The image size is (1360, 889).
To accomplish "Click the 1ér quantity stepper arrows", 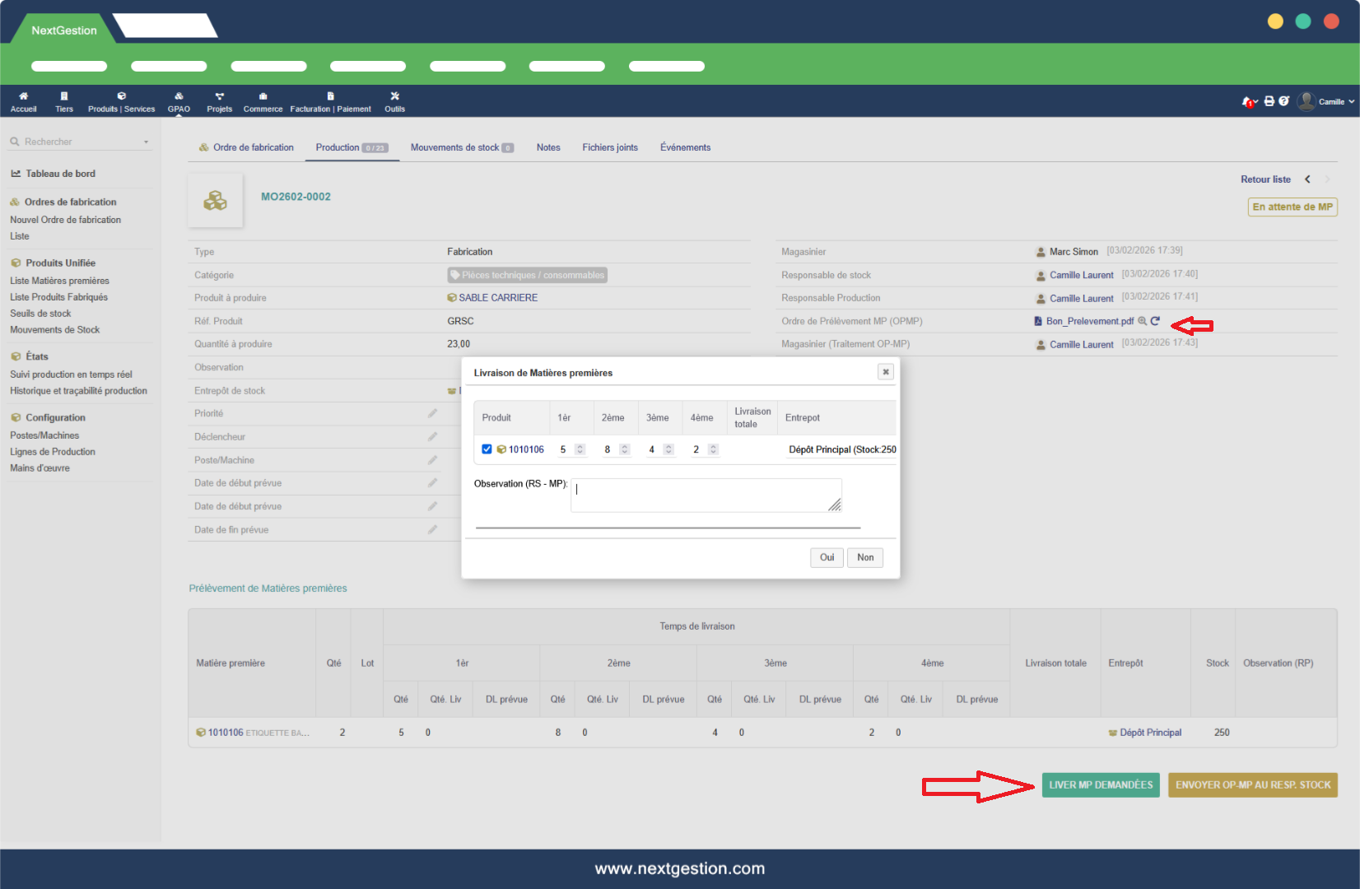I will click(580, 449).
